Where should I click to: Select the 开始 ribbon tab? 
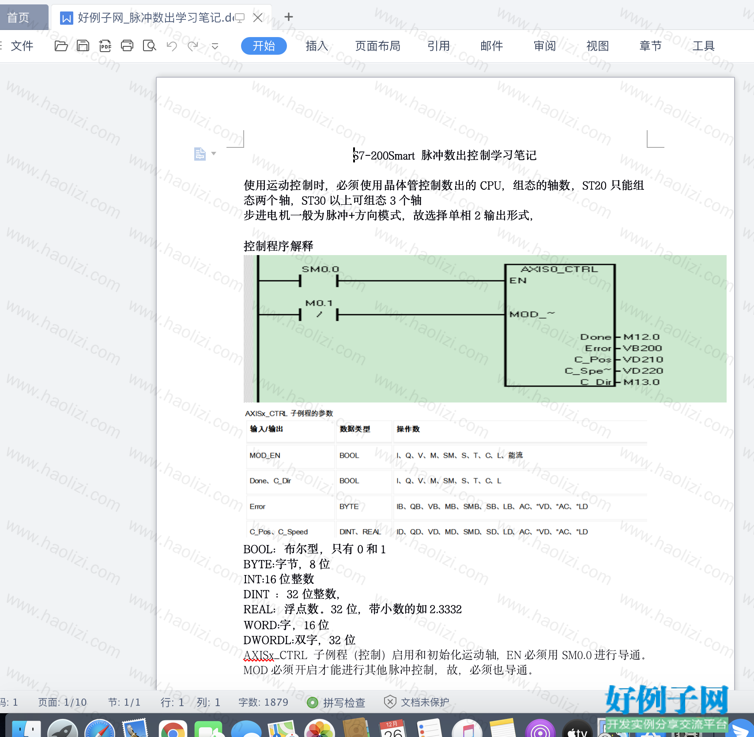[264, 46]
